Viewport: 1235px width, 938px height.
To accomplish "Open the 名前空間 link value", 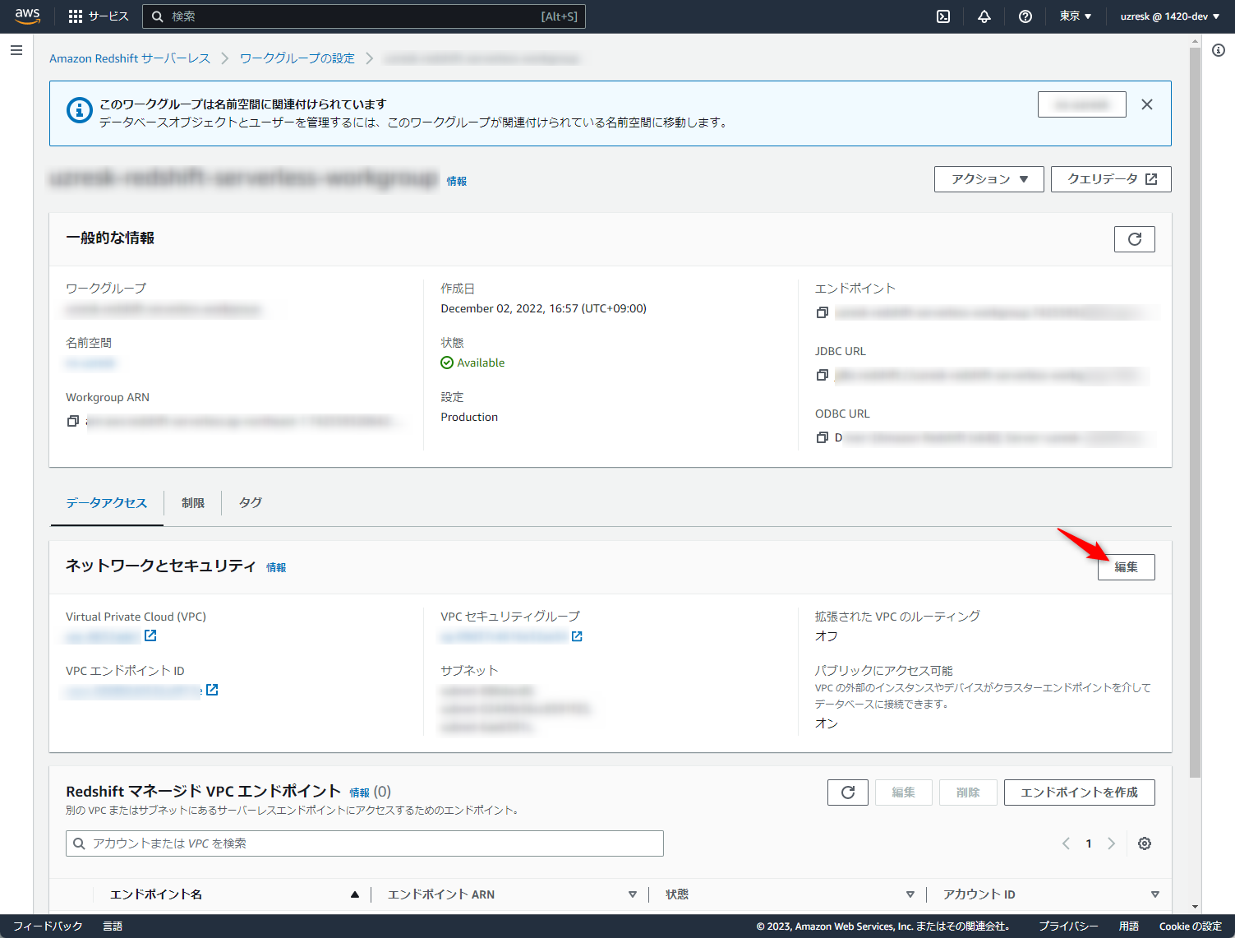I will point(91,363).
